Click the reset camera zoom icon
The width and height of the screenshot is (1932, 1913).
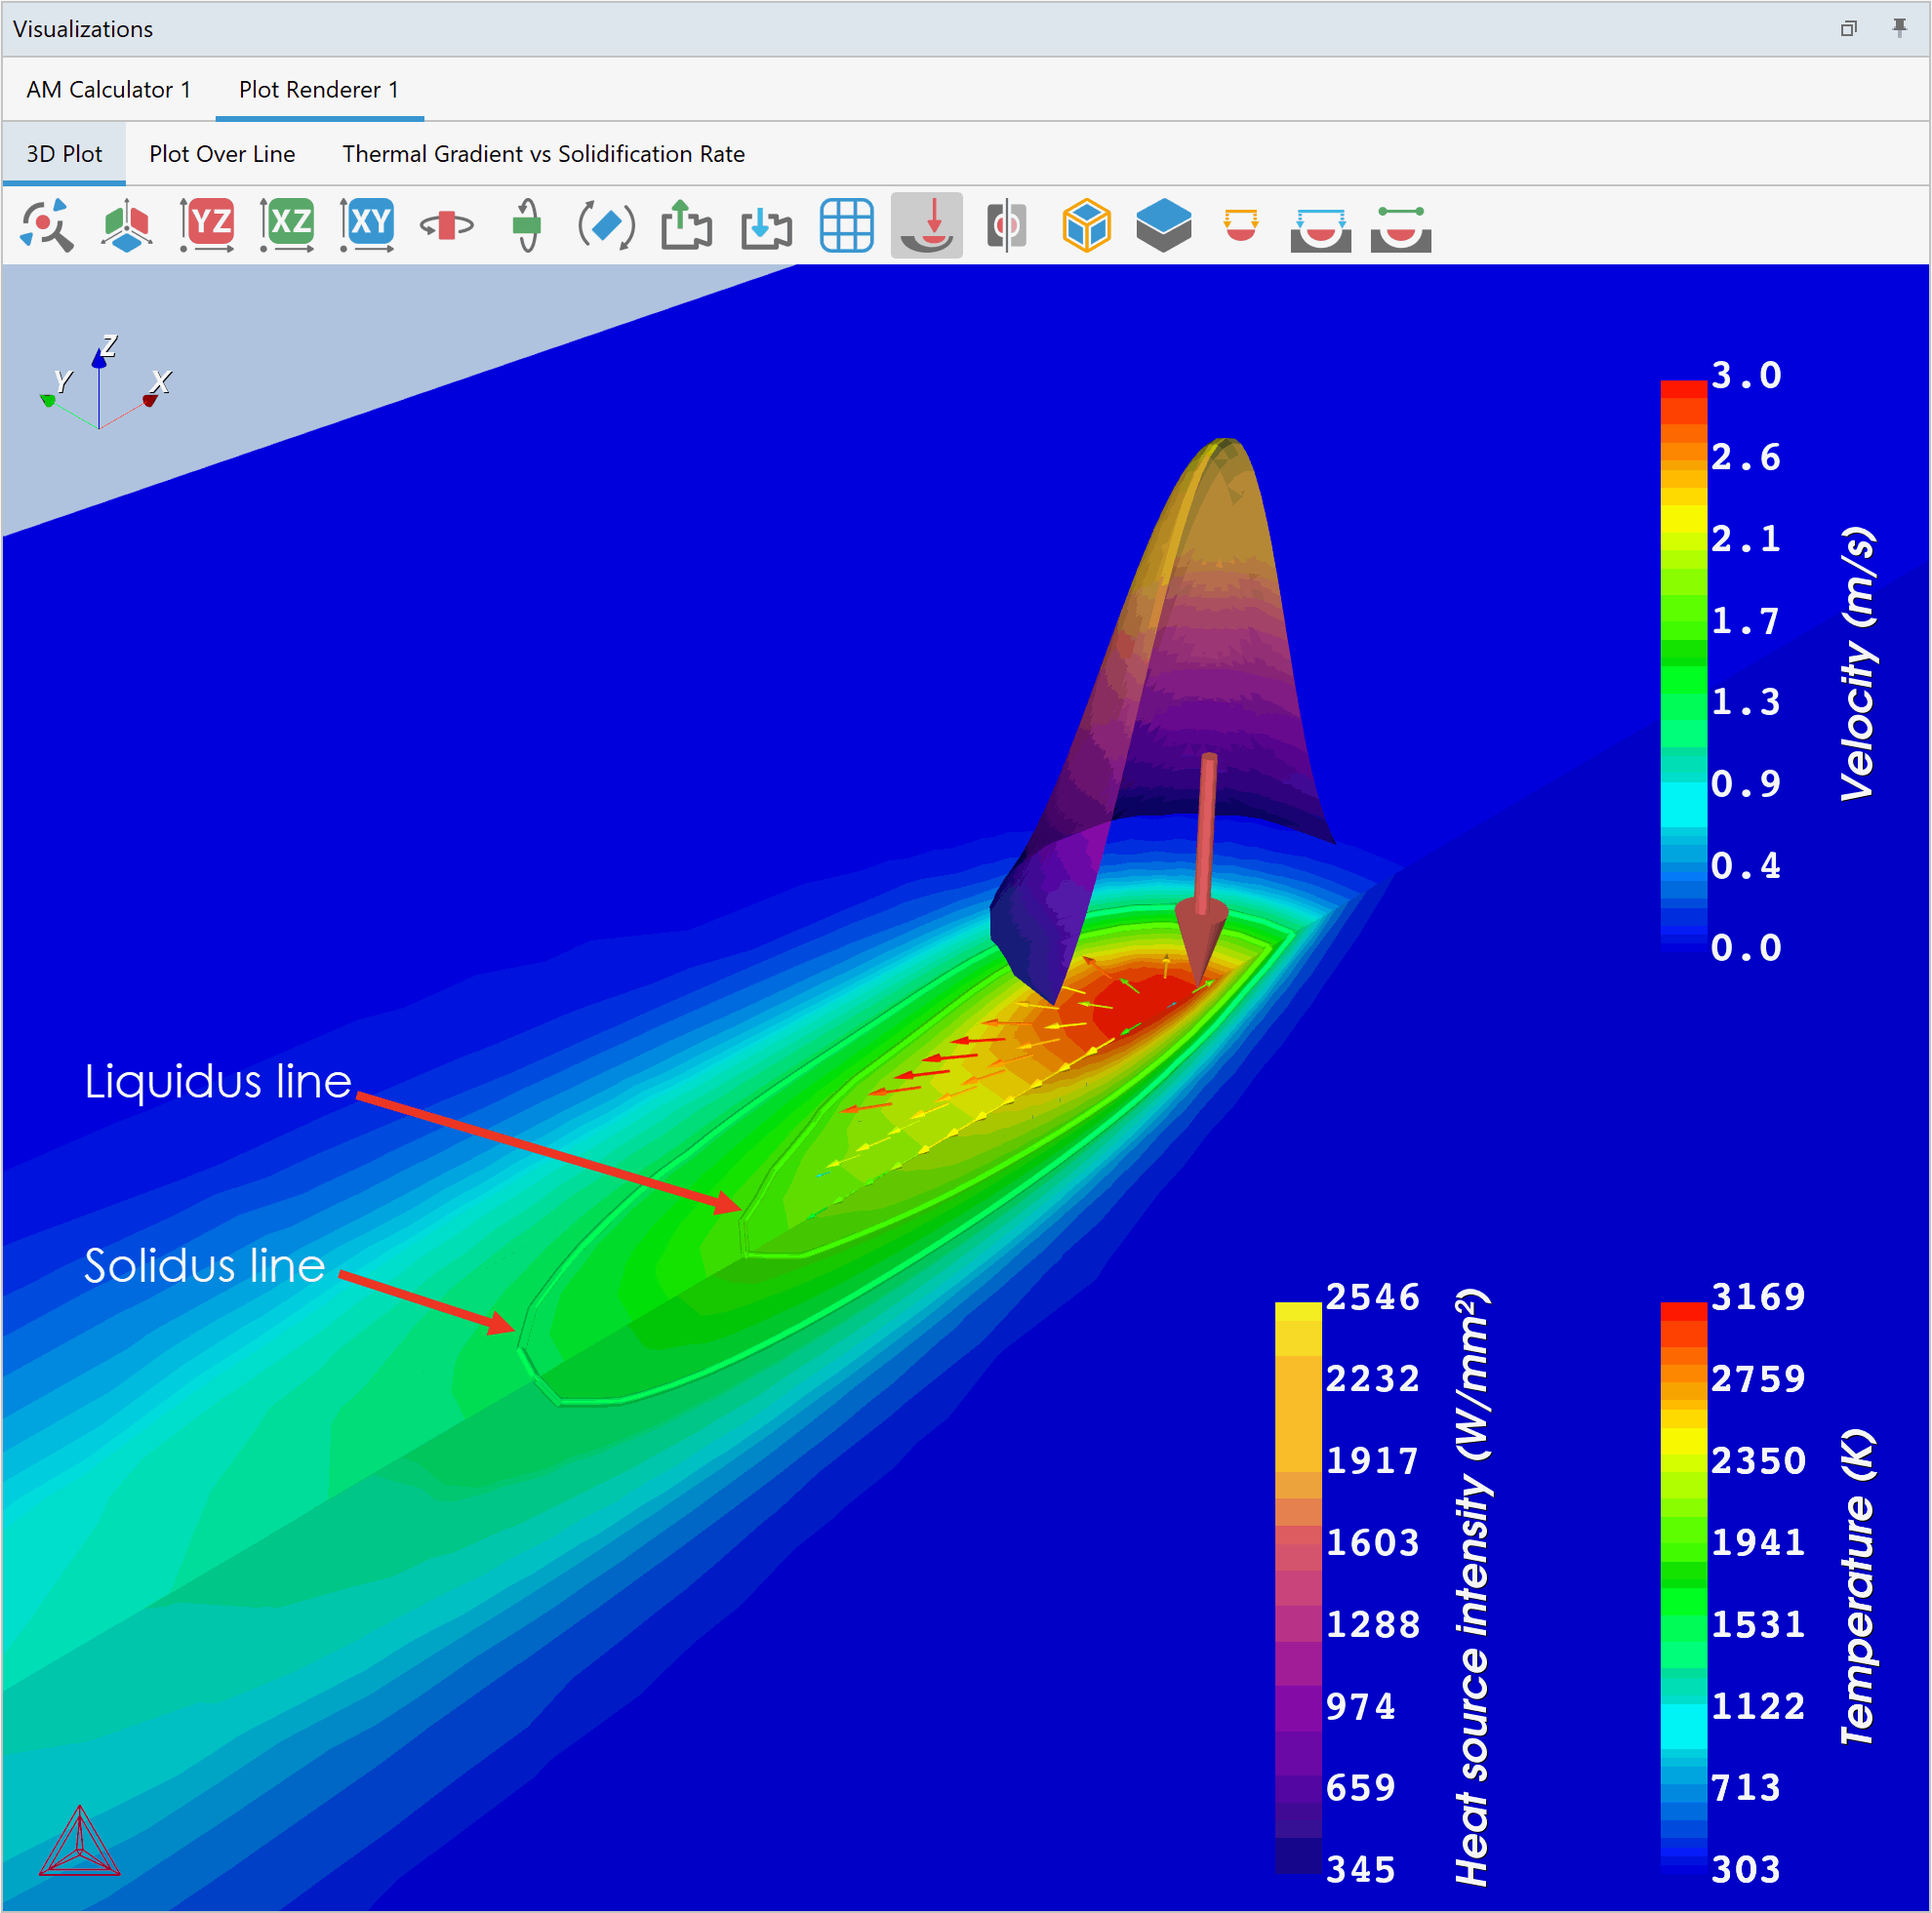[46, 225]
